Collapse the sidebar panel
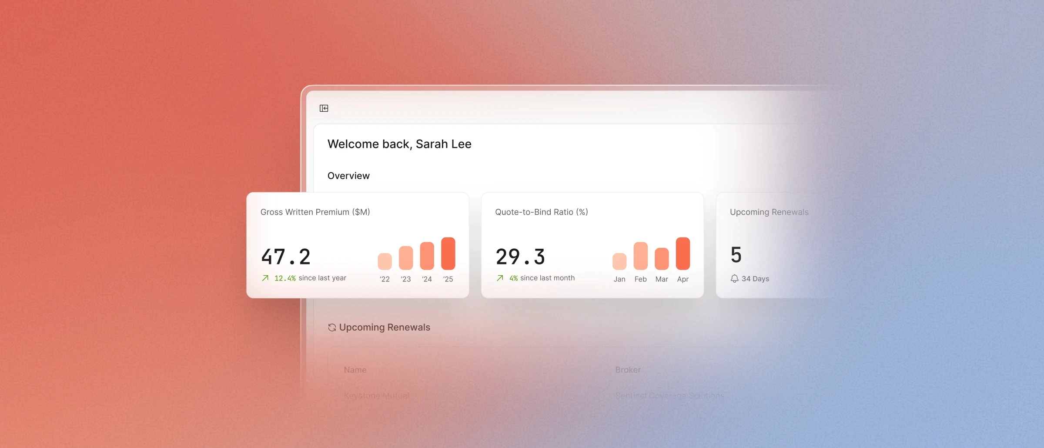The width and height of the screenshot is (1044, 448). 324,108
